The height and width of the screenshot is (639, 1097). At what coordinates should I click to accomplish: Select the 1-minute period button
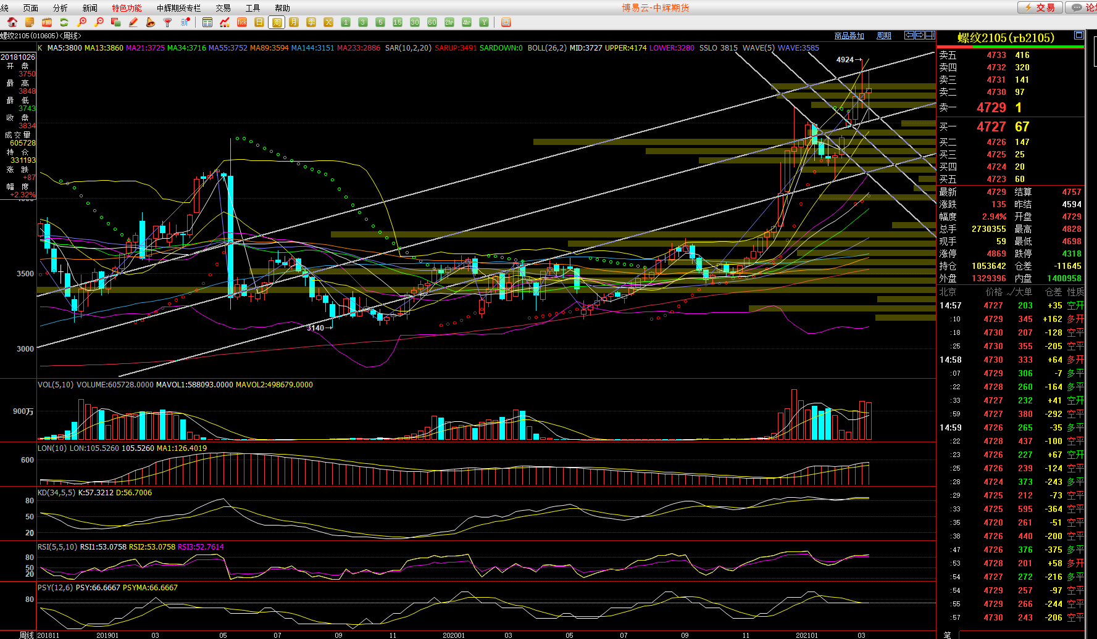click(x=346, y=22)
